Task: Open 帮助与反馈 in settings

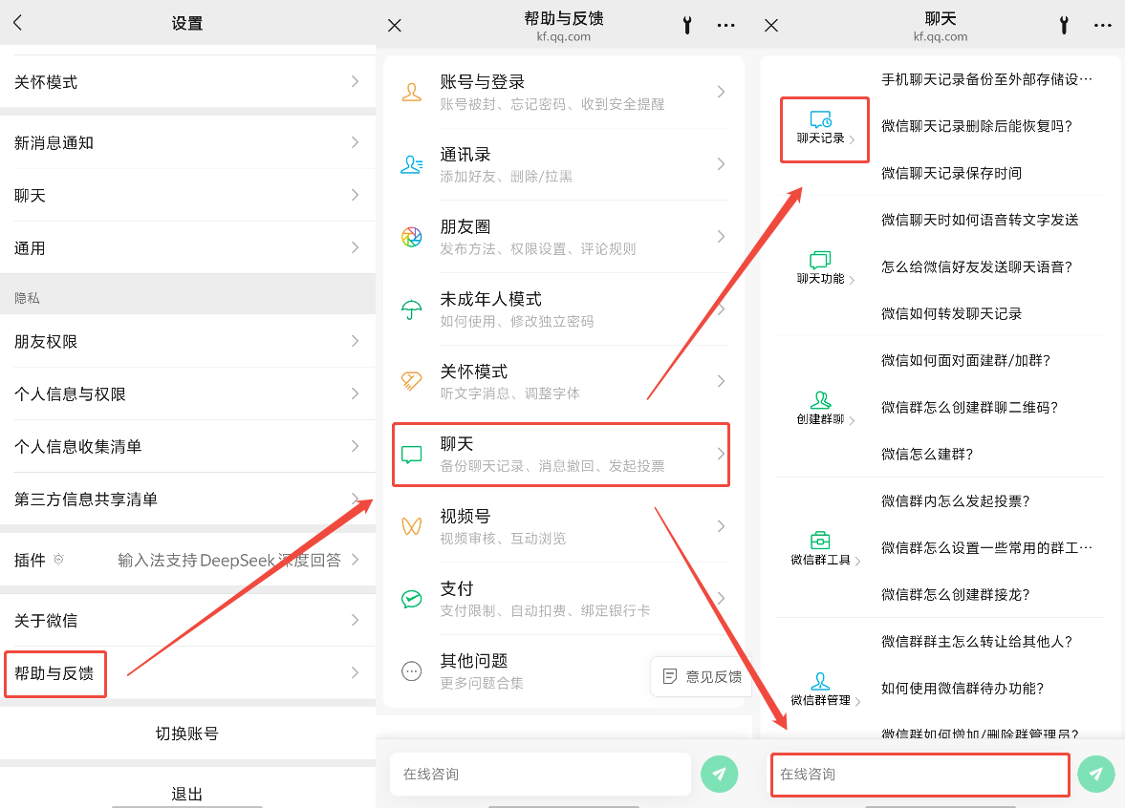Action: point(187,672)
